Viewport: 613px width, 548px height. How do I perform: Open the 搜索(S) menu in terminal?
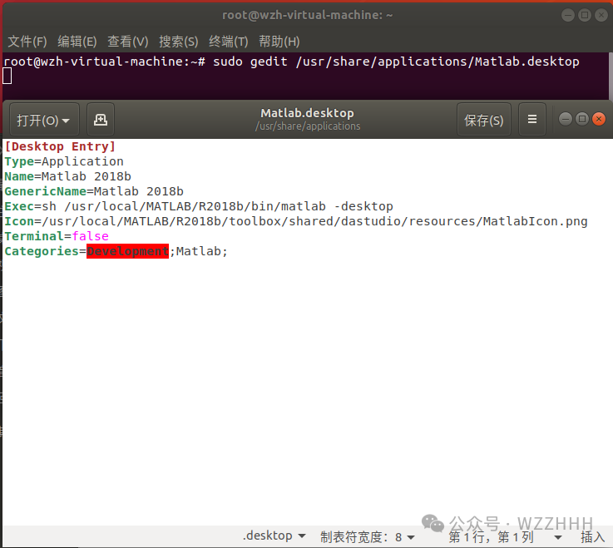(178, 42)
